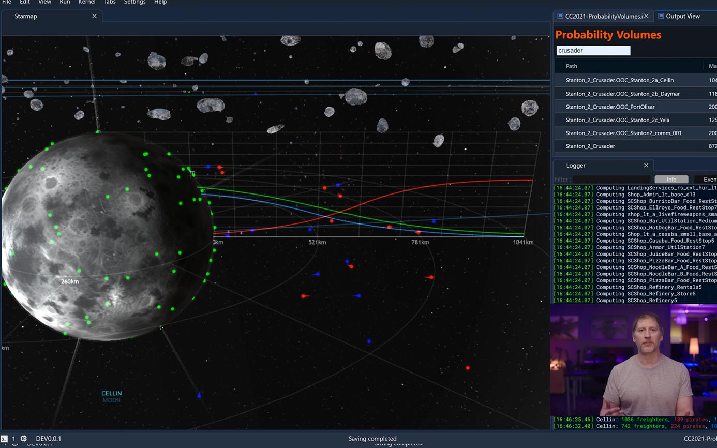Click the kernel count '1' in status bar
The image size is (717, 448).
tap(13, 439)
